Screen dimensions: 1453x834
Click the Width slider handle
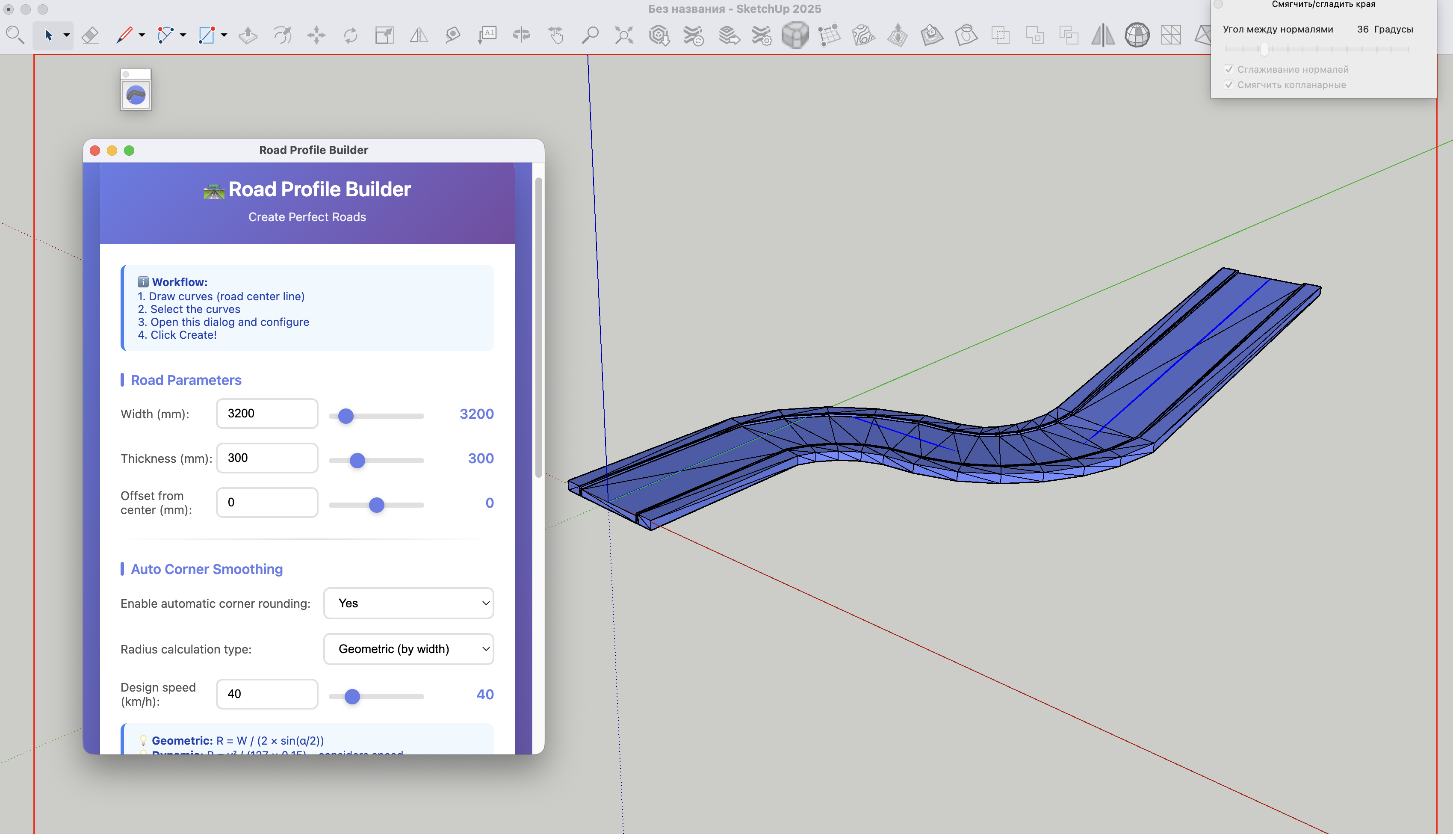click(346, 416)
